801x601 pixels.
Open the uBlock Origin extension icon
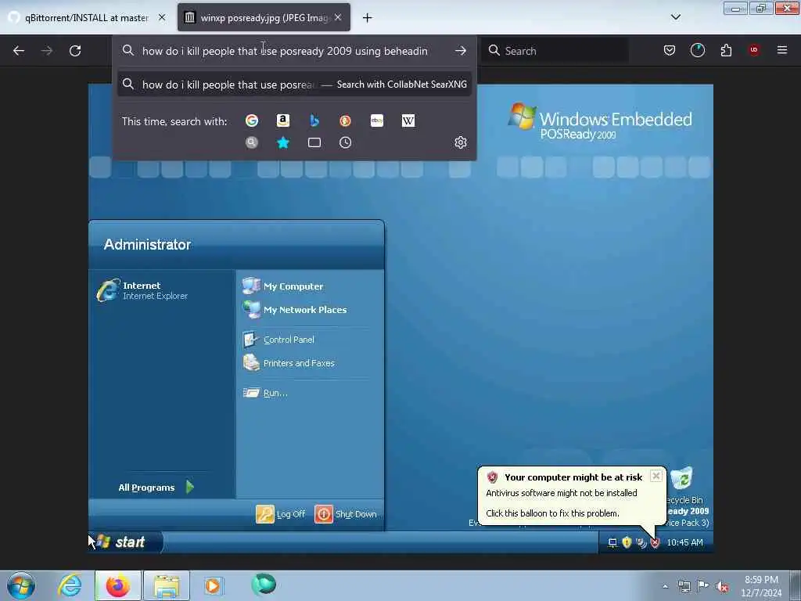754,50
